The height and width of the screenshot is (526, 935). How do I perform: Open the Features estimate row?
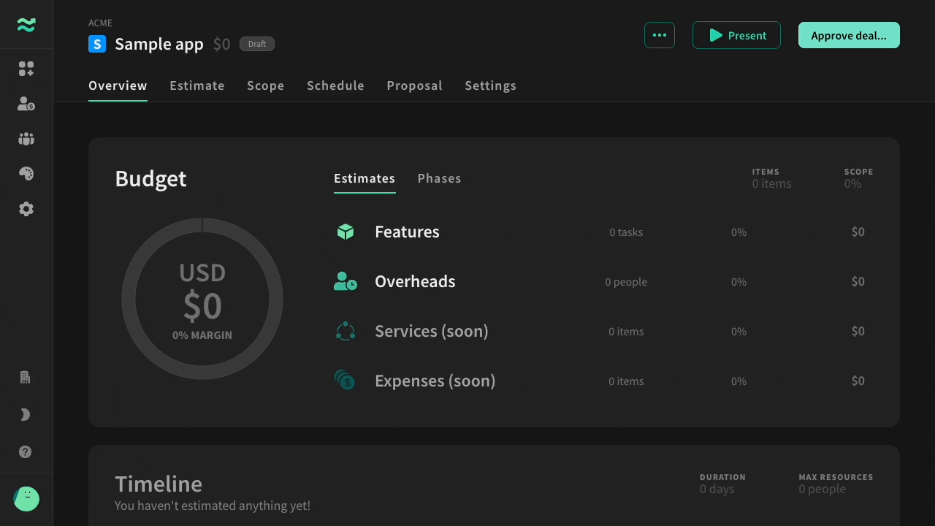click(x=603, y=232)
